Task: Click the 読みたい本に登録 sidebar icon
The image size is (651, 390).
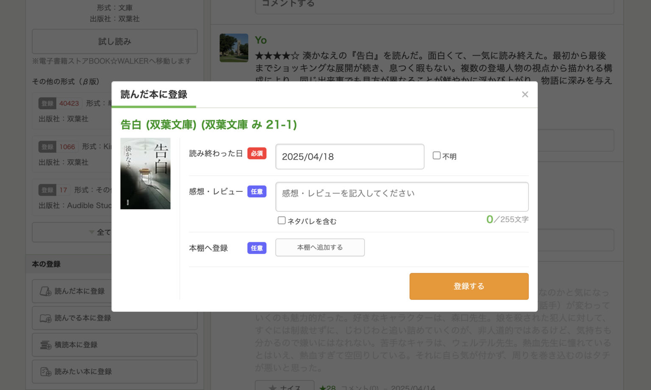Action: pos(46,372)
